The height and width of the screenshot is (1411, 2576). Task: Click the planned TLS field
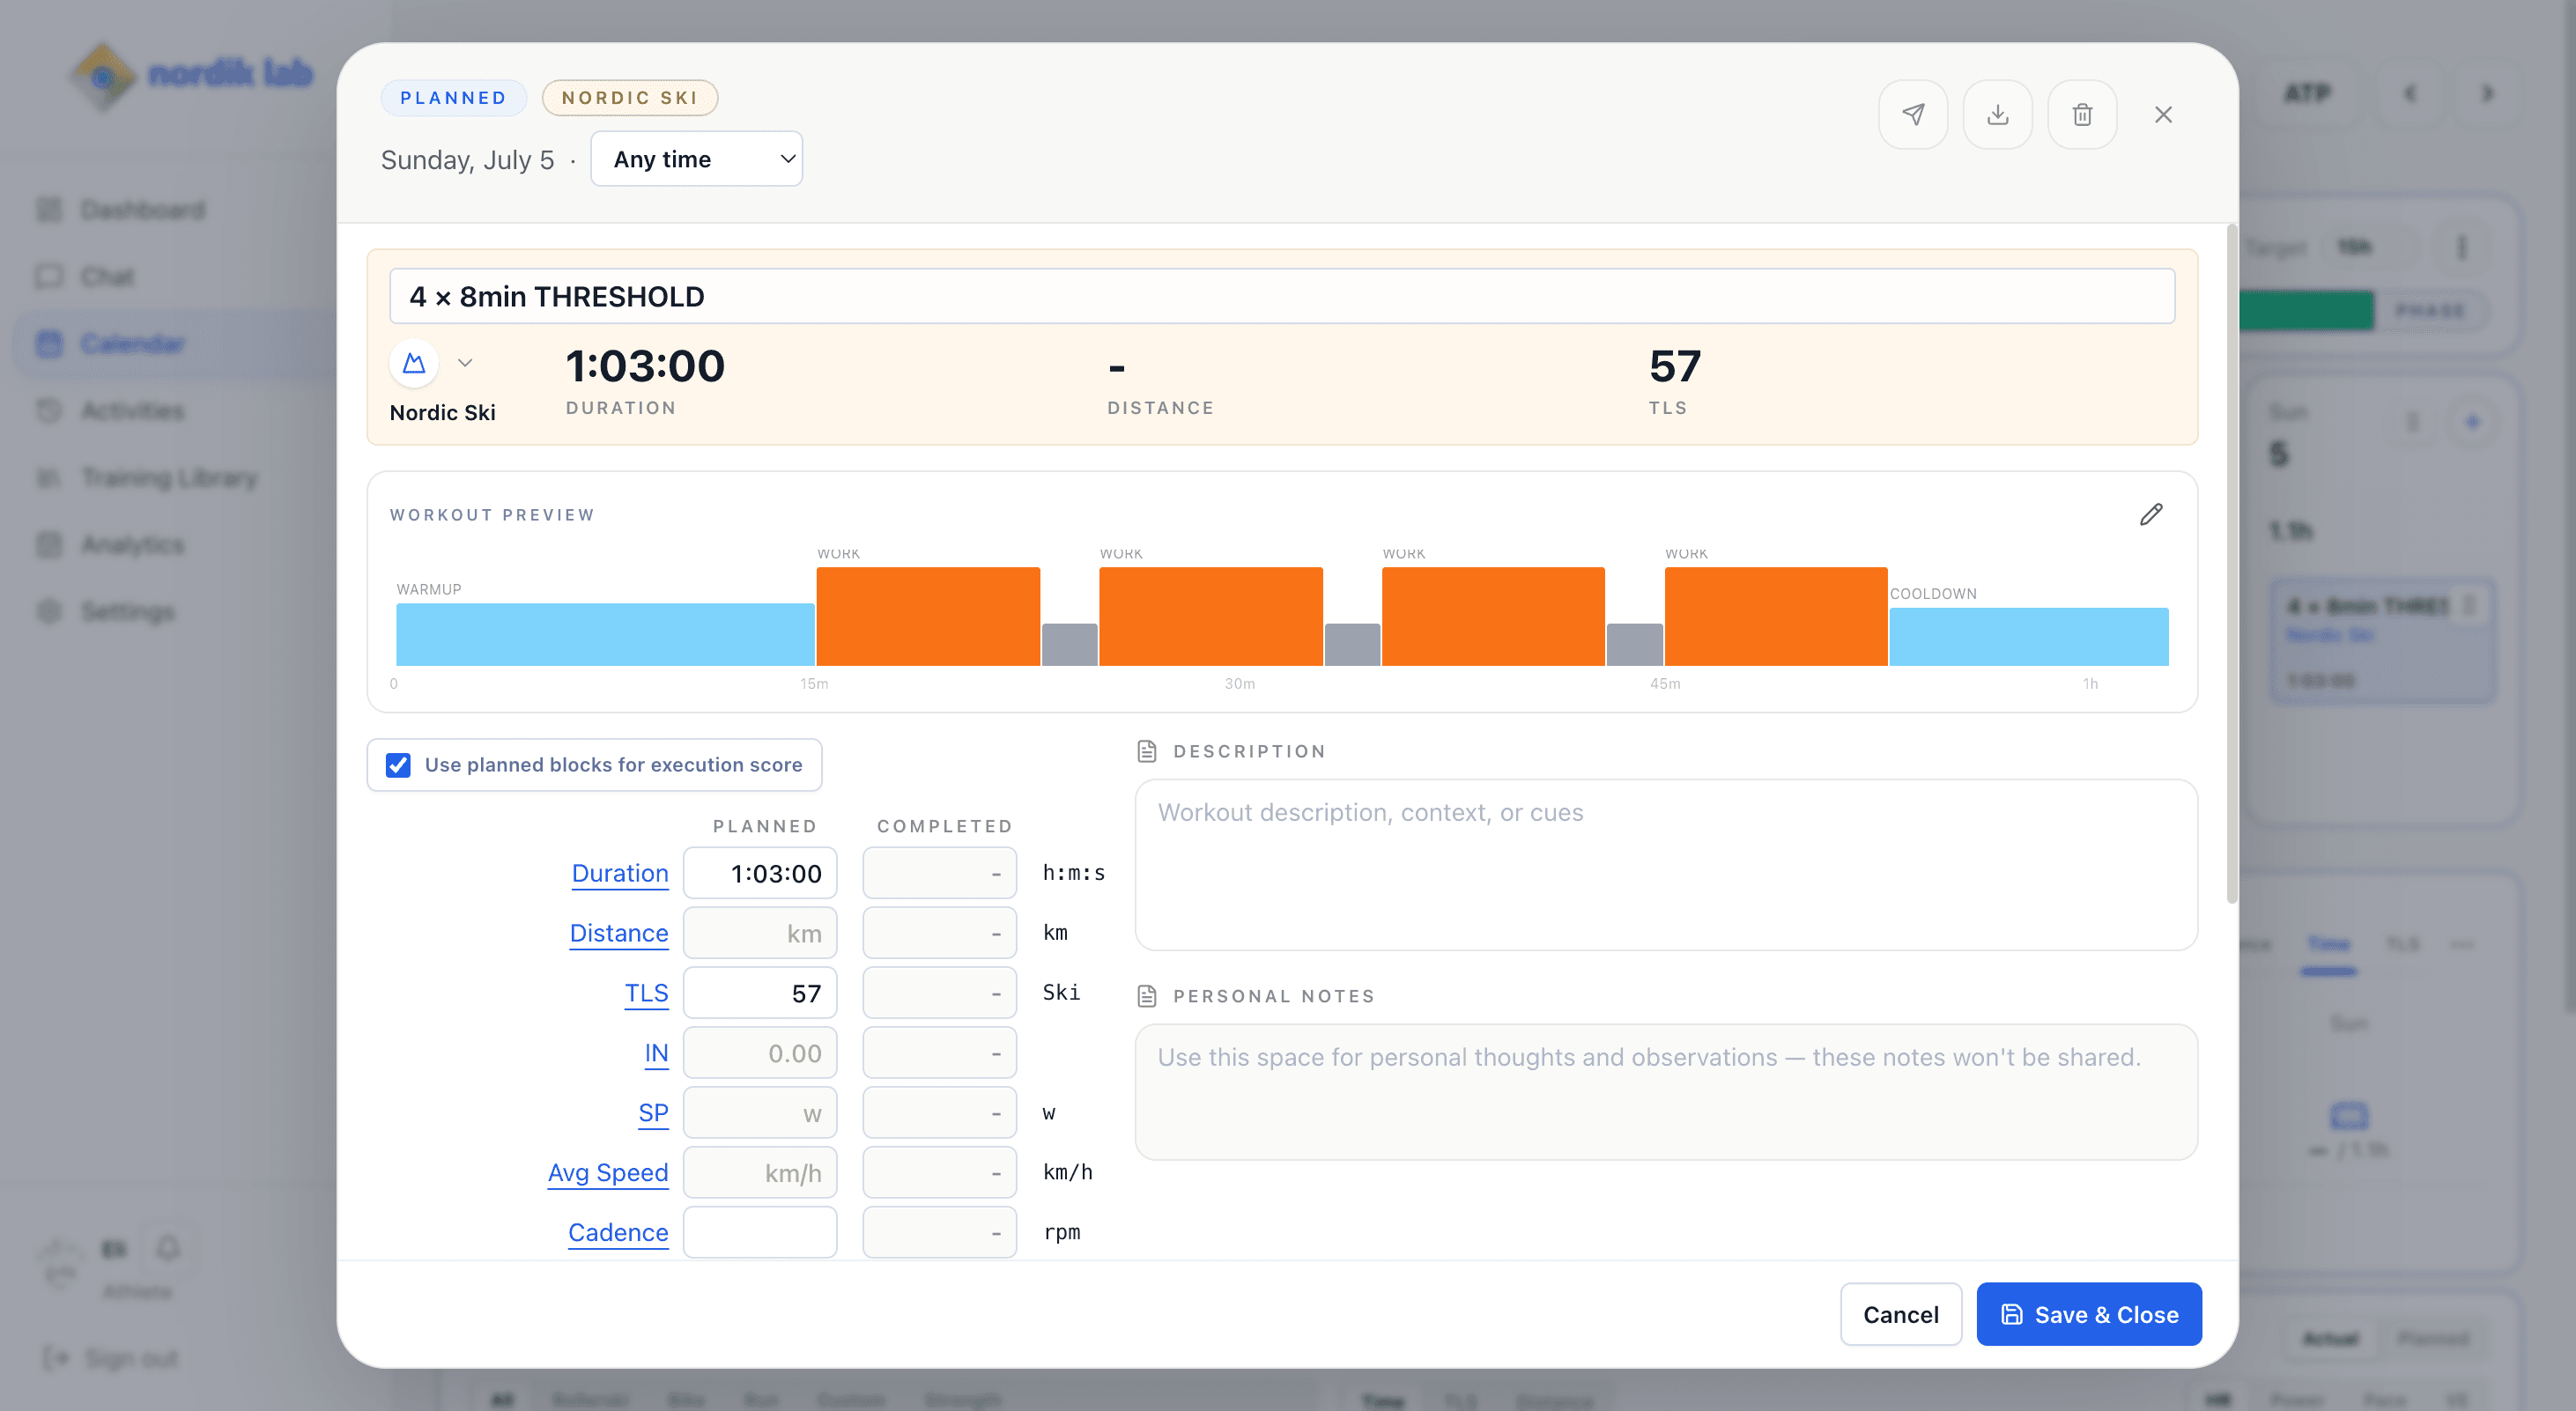760,993
